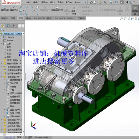
Task: Expand the (固定) 箱体<1> component
Action: click(1, 60)
